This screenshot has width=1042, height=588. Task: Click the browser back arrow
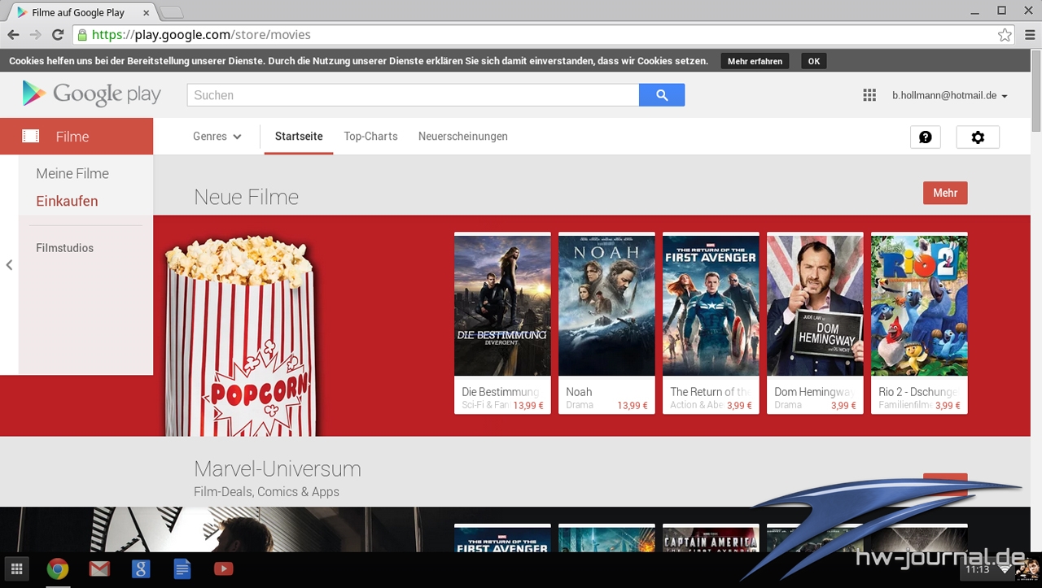click(x=13, y=35)
